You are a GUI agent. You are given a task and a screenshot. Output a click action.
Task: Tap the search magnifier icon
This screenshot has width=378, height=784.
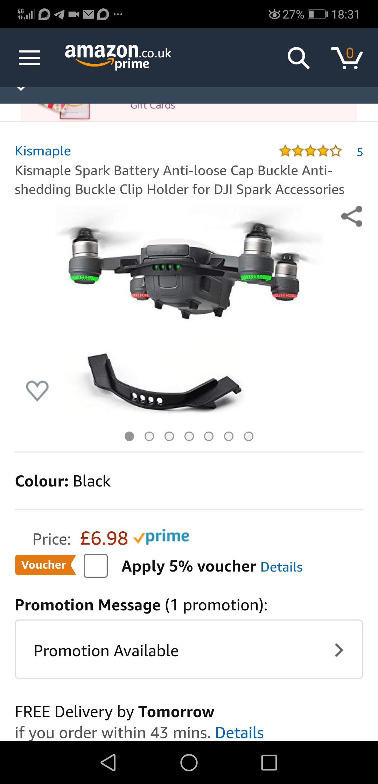tap(298, 58)
